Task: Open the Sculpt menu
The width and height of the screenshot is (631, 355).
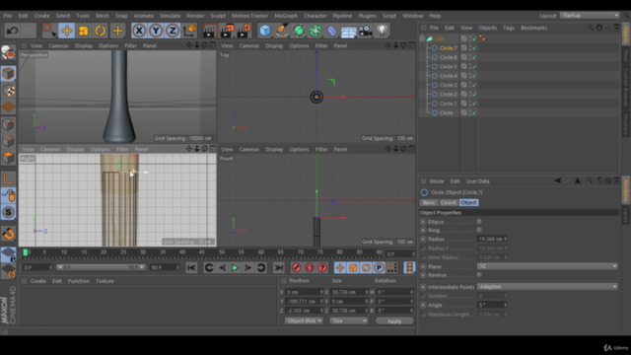Action: point(218,16)
